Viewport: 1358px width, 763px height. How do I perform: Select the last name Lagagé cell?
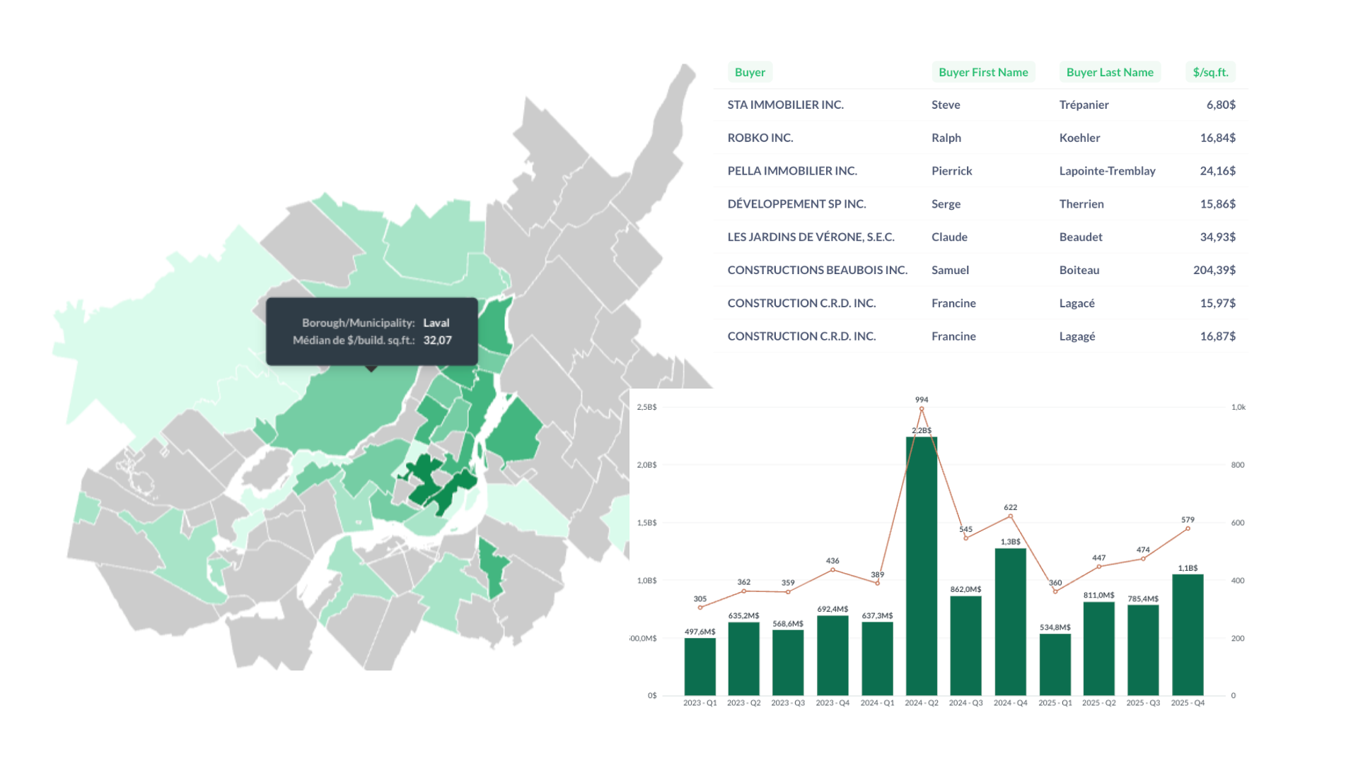pyautogui.click(x=1077, y=336)
